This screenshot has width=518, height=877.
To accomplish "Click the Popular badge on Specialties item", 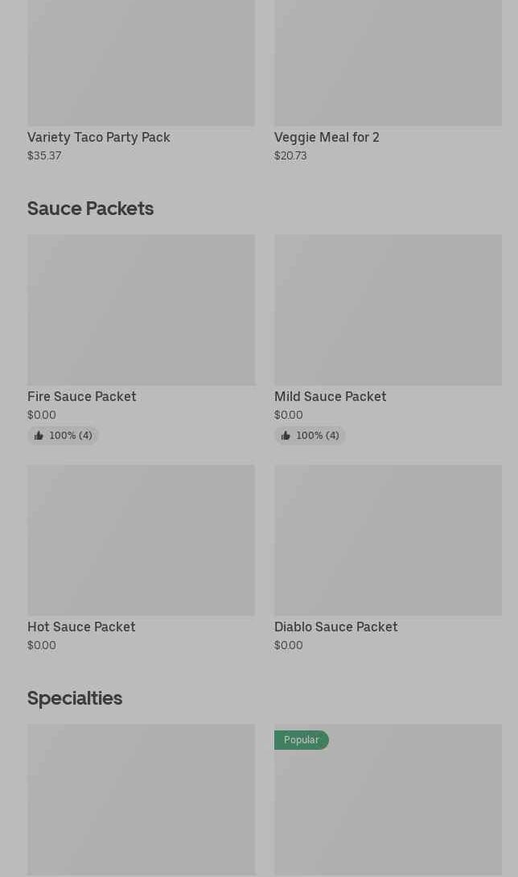I will tap(301, 740).
